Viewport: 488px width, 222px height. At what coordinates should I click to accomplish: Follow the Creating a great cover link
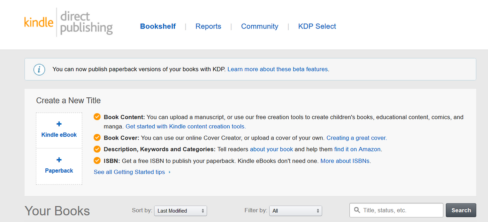click(x=357, y=138)
